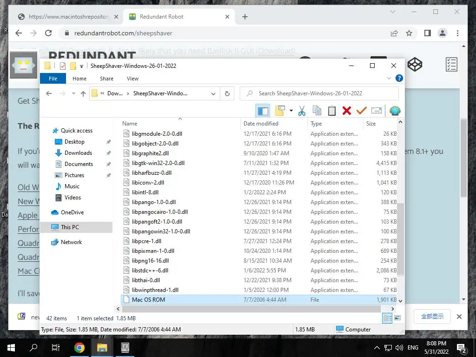476x357 pixels.
Task: Open the Chrome three-dot menu
Action: click(457, 33)
